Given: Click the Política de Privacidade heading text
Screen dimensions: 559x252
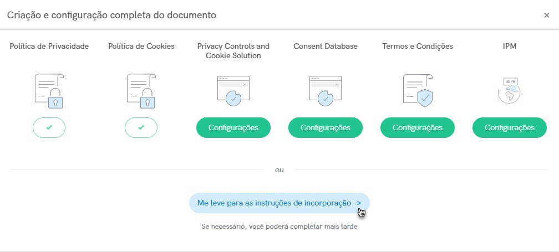Looking at the screenshot, I should (49, 47).
